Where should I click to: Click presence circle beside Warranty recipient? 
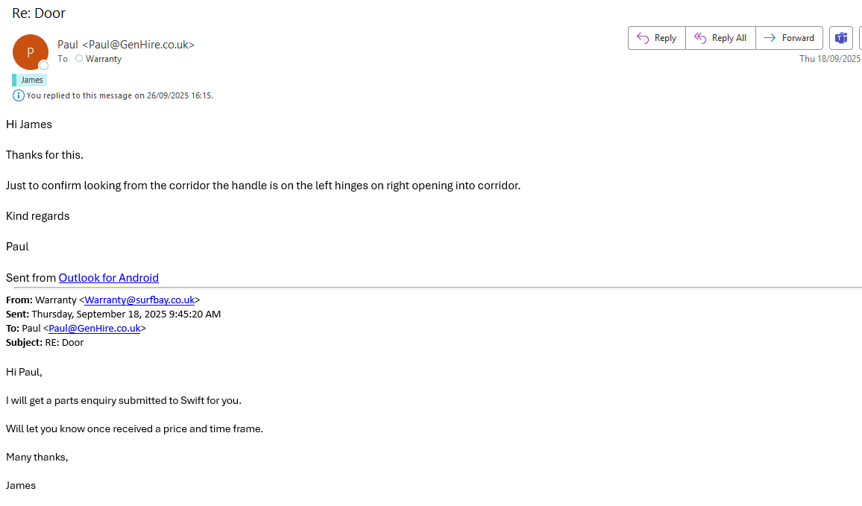[x=79, y=58]
